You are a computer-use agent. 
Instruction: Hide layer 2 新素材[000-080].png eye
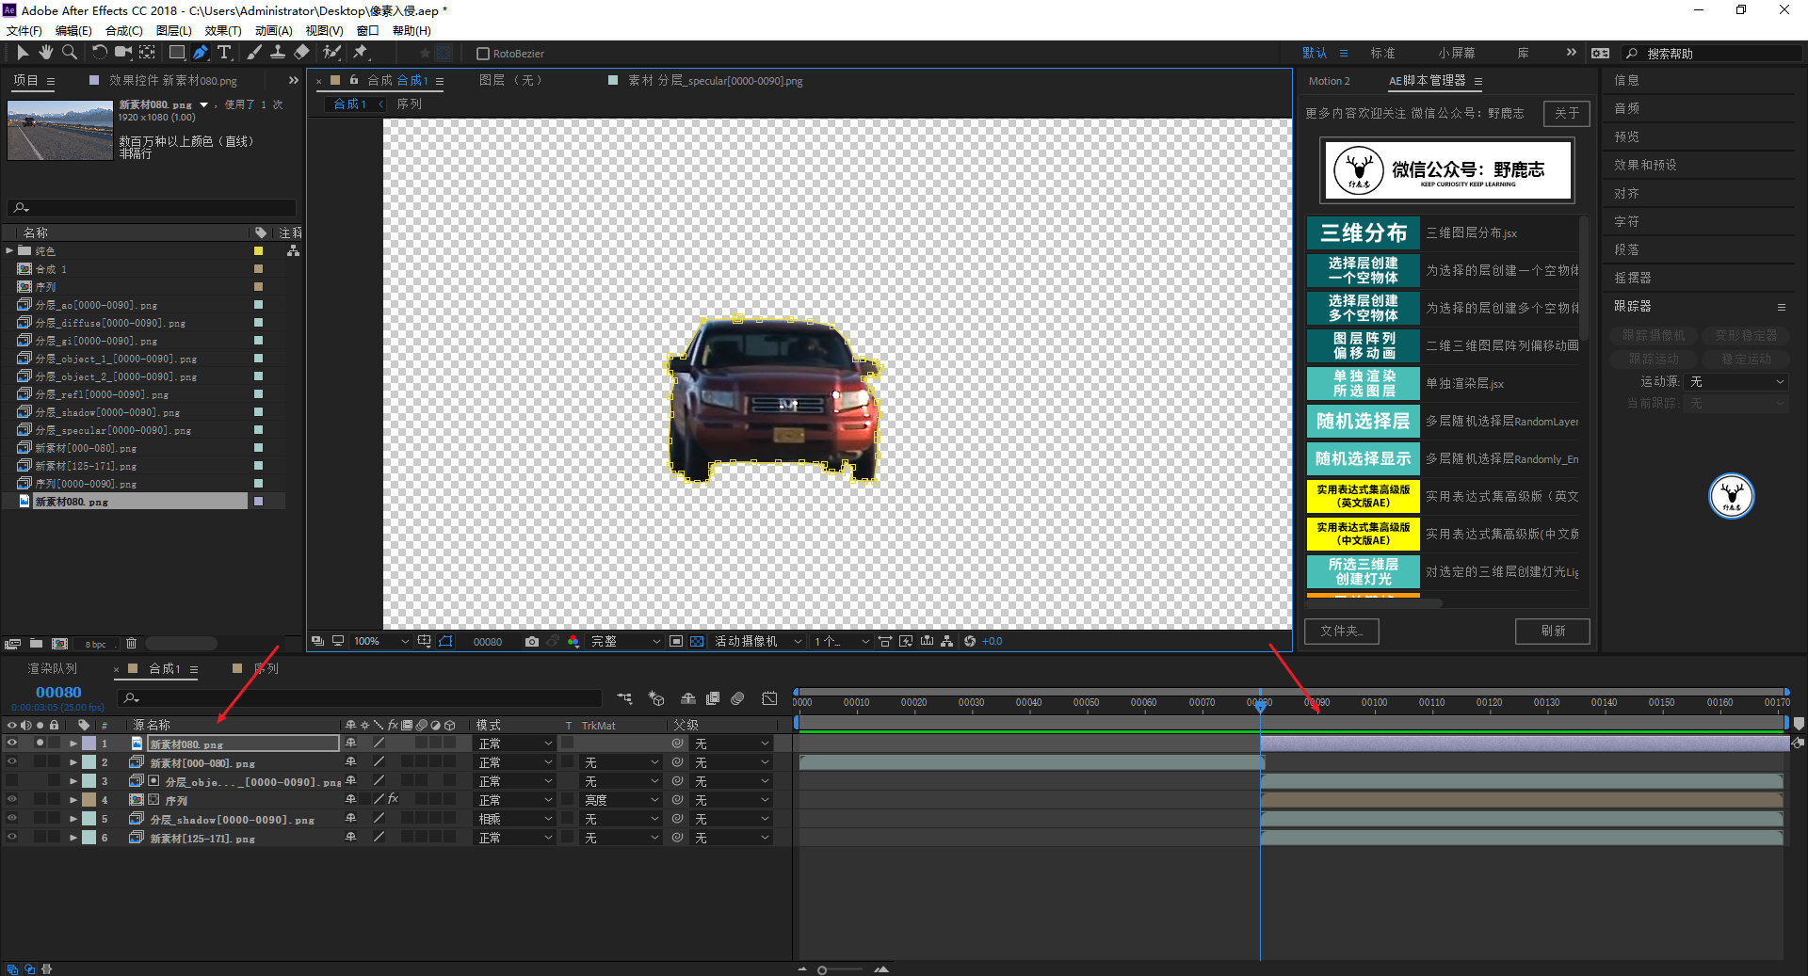click(x=12, y=762)
